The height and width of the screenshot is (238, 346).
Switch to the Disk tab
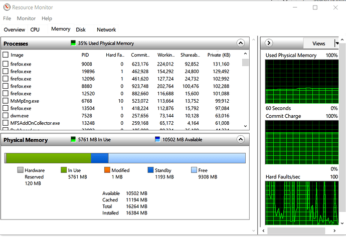click(x=81, y=30)
